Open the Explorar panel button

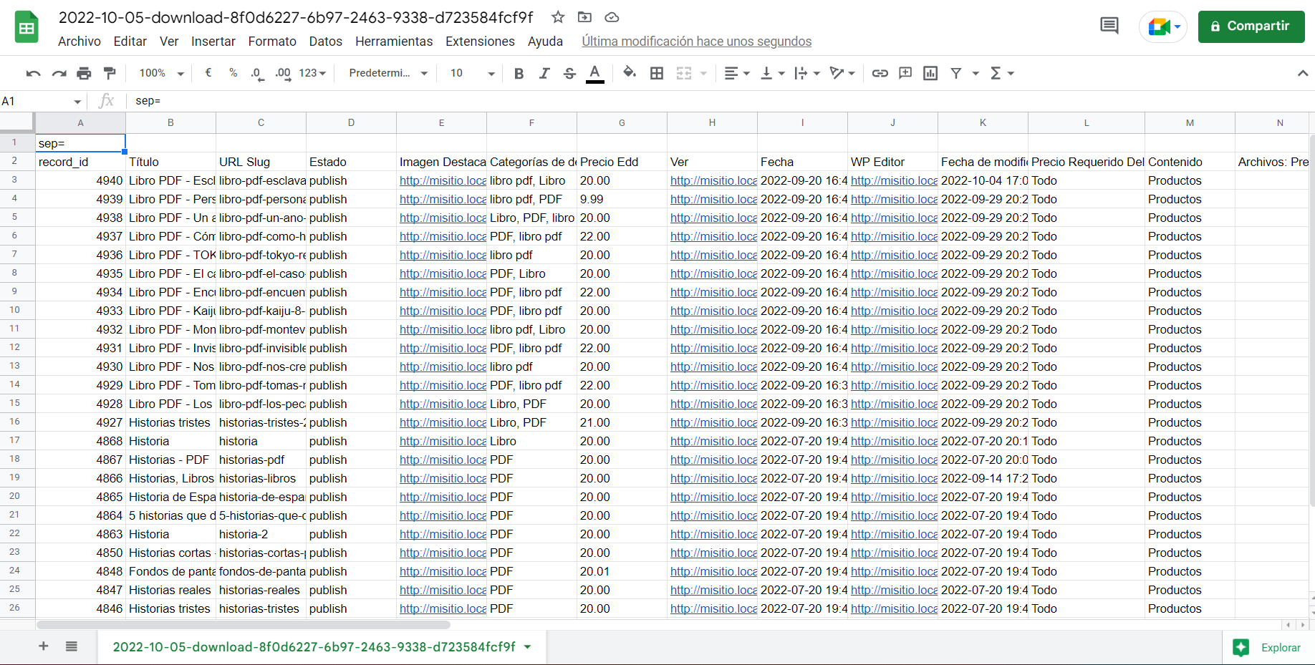[1268, 647]
